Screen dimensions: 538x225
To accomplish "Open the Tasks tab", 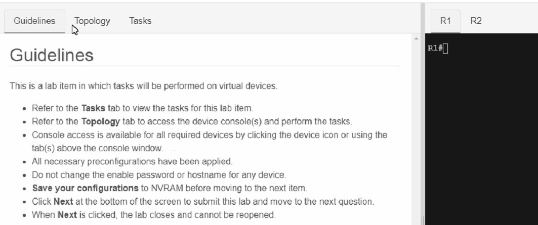I will 140,21.
